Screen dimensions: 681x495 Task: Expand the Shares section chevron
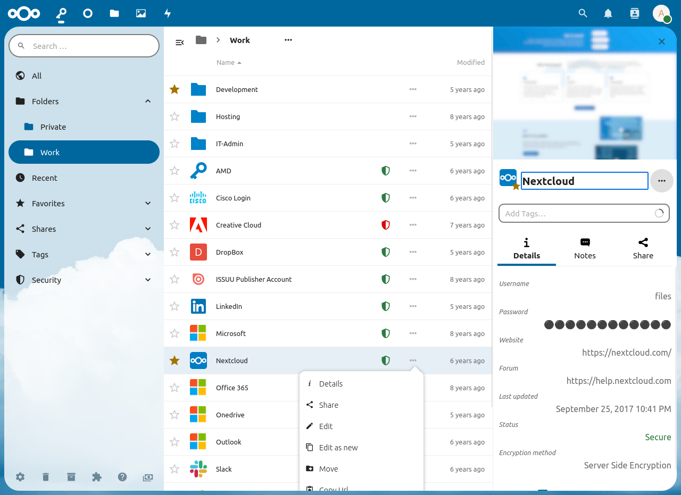(148, 229)
